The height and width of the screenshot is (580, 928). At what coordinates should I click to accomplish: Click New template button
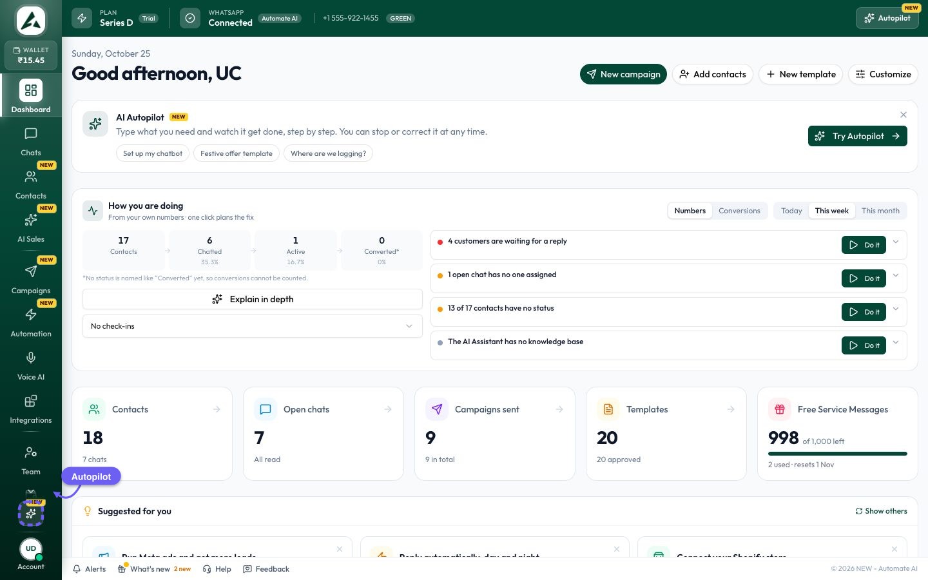click(x=800, y=74)
